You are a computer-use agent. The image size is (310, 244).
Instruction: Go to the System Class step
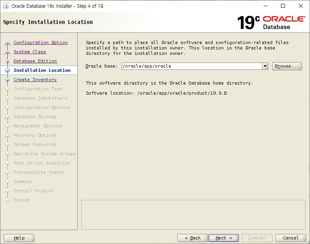click(x=30, y=52)
